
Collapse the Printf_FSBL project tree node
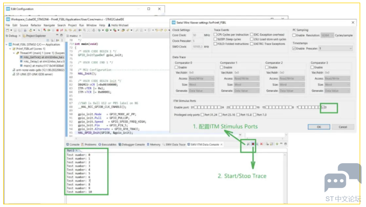[x=7, y=44]
